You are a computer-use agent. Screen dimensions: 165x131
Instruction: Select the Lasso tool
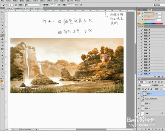pos(2,19)
